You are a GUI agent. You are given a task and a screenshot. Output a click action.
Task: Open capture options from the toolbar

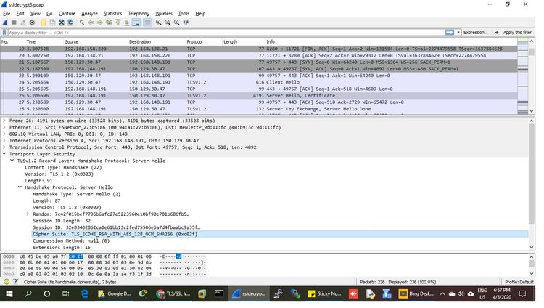pos(32,23)
